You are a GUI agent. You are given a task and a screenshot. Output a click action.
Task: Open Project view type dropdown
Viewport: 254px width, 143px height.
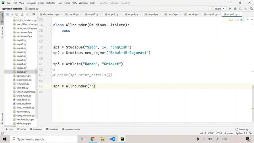9,14
